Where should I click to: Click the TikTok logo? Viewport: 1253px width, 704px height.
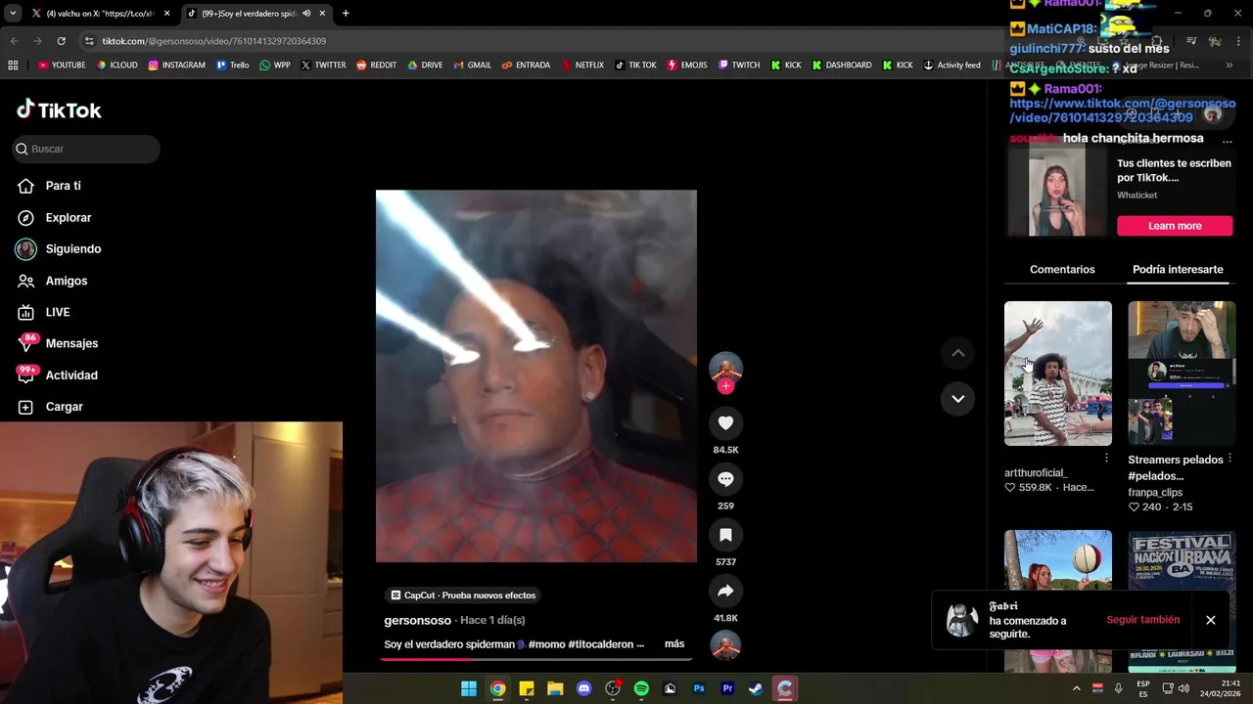click(x=59, y=110)
